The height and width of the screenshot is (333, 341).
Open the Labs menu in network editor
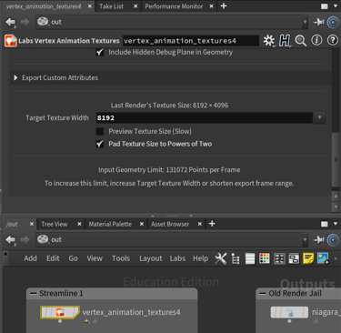(x=177, y=258)
